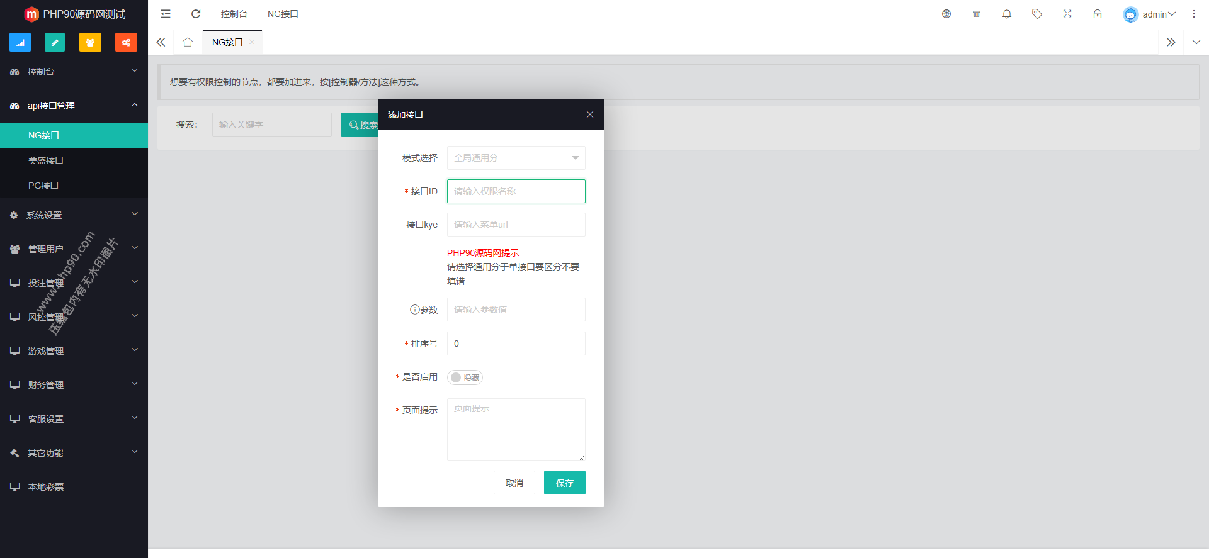Expand the 系统设置 sidebar menu
The image size is (1209, 558).
pos(74,215)
